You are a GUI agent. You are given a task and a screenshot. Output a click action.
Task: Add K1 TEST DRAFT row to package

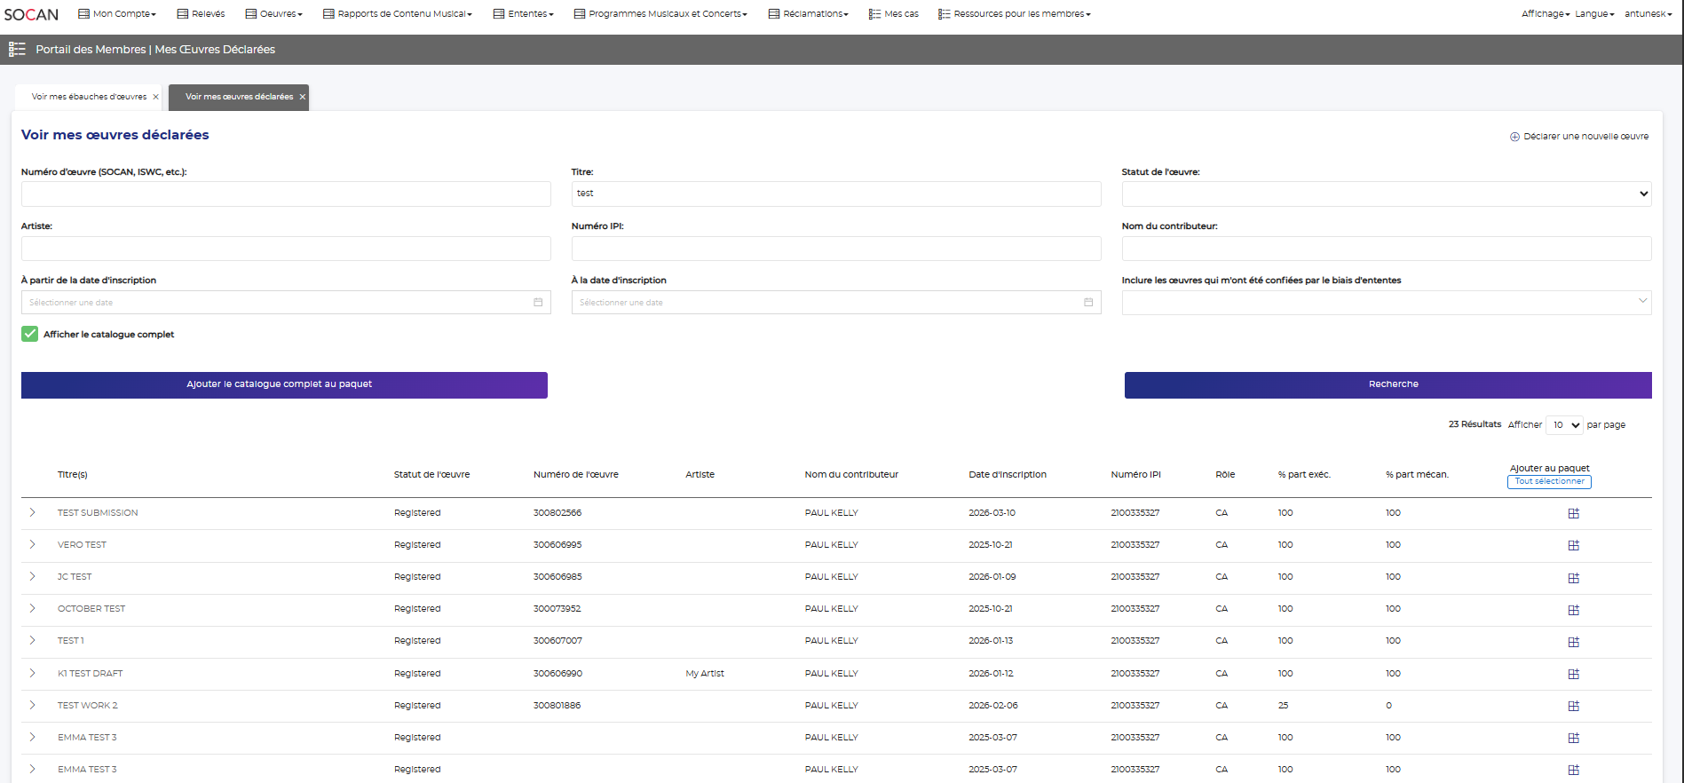pyautogui.click(x=1573, y=674)
